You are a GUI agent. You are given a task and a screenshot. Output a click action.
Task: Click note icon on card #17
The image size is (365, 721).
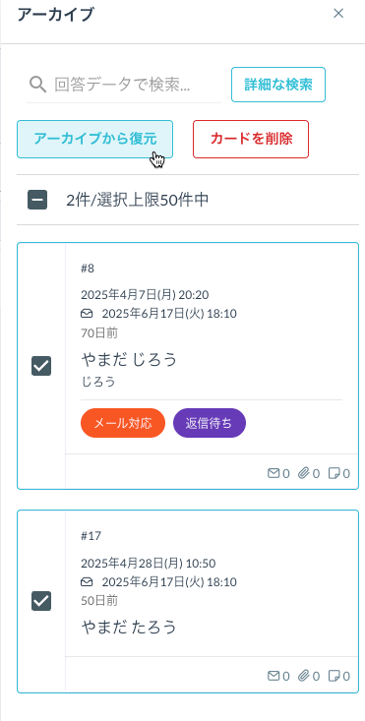334,676
